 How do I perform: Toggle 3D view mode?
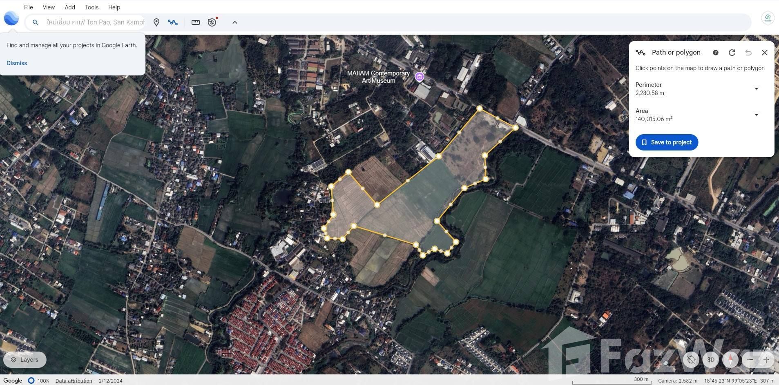click(x=711, y=360)
